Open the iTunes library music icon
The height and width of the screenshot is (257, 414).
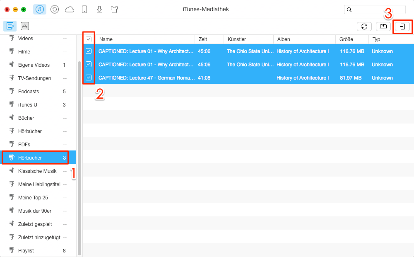pos(40,10)
